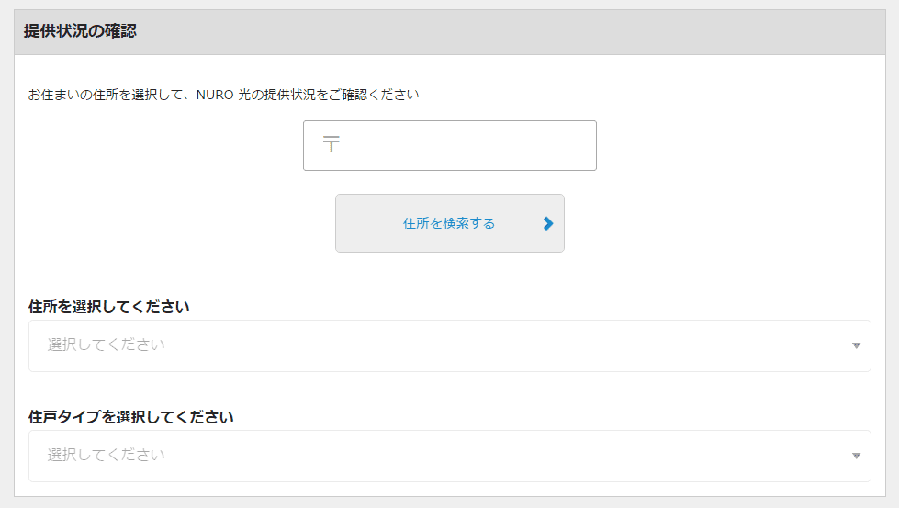This screenshot has width=899, height=508.
Task: Click the 選択してください placeholder in the address dropdown
Action: pyautogui.click(x=107, y=344)
